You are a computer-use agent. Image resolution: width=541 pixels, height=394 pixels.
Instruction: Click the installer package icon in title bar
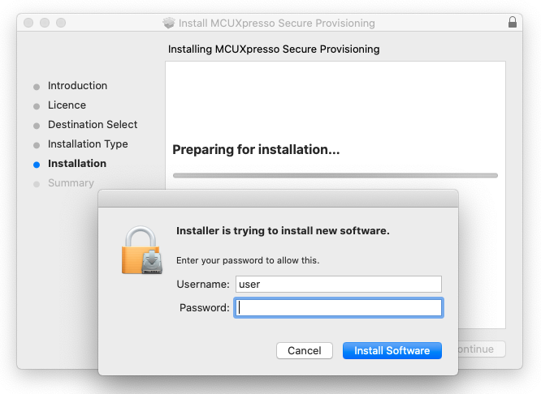(169, 24)
